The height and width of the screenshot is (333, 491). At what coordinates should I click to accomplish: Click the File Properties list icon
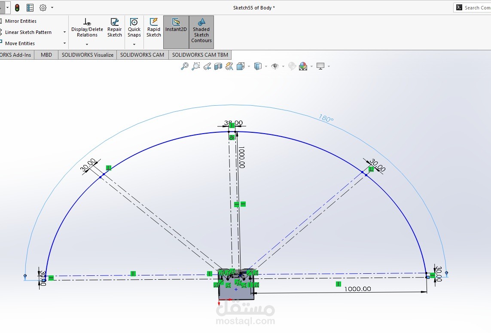point(30,8)
